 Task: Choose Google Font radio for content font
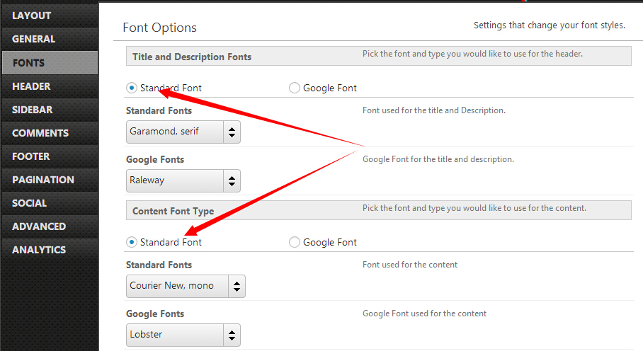(x=295, y=242)
